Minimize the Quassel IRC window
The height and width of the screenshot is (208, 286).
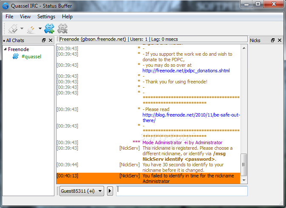pos(246,4)
